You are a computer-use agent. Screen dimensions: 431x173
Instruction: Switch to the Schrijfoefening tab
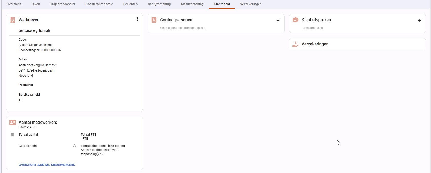(x=159, y=4)
